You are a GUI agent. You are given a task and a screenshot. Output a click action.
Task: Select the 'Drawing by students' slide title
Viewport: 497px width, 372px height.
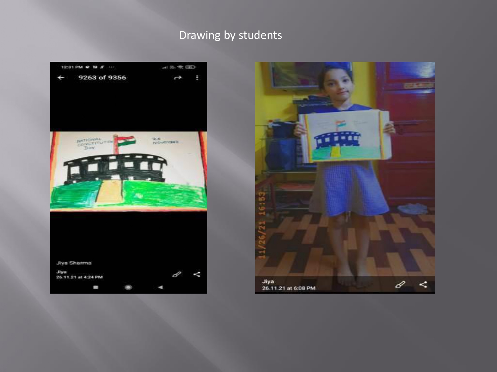pos(230,35)
